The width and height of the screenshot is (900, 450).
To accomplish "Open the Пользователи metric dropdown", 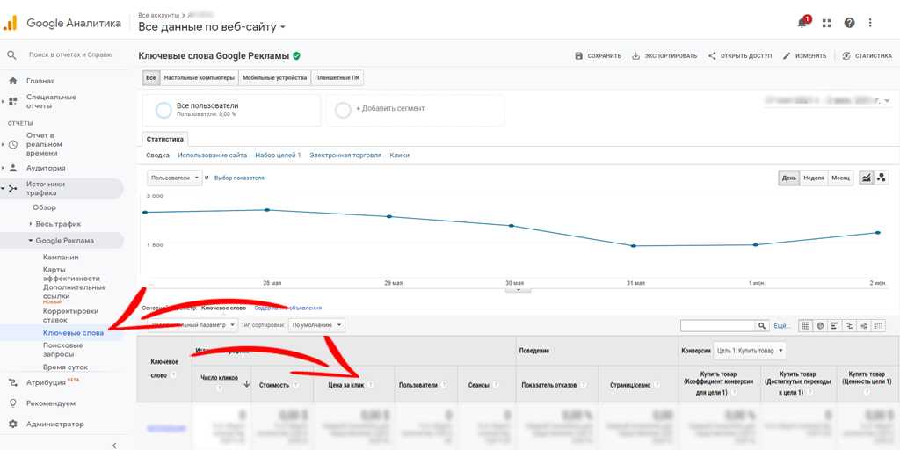I will 174,178.
